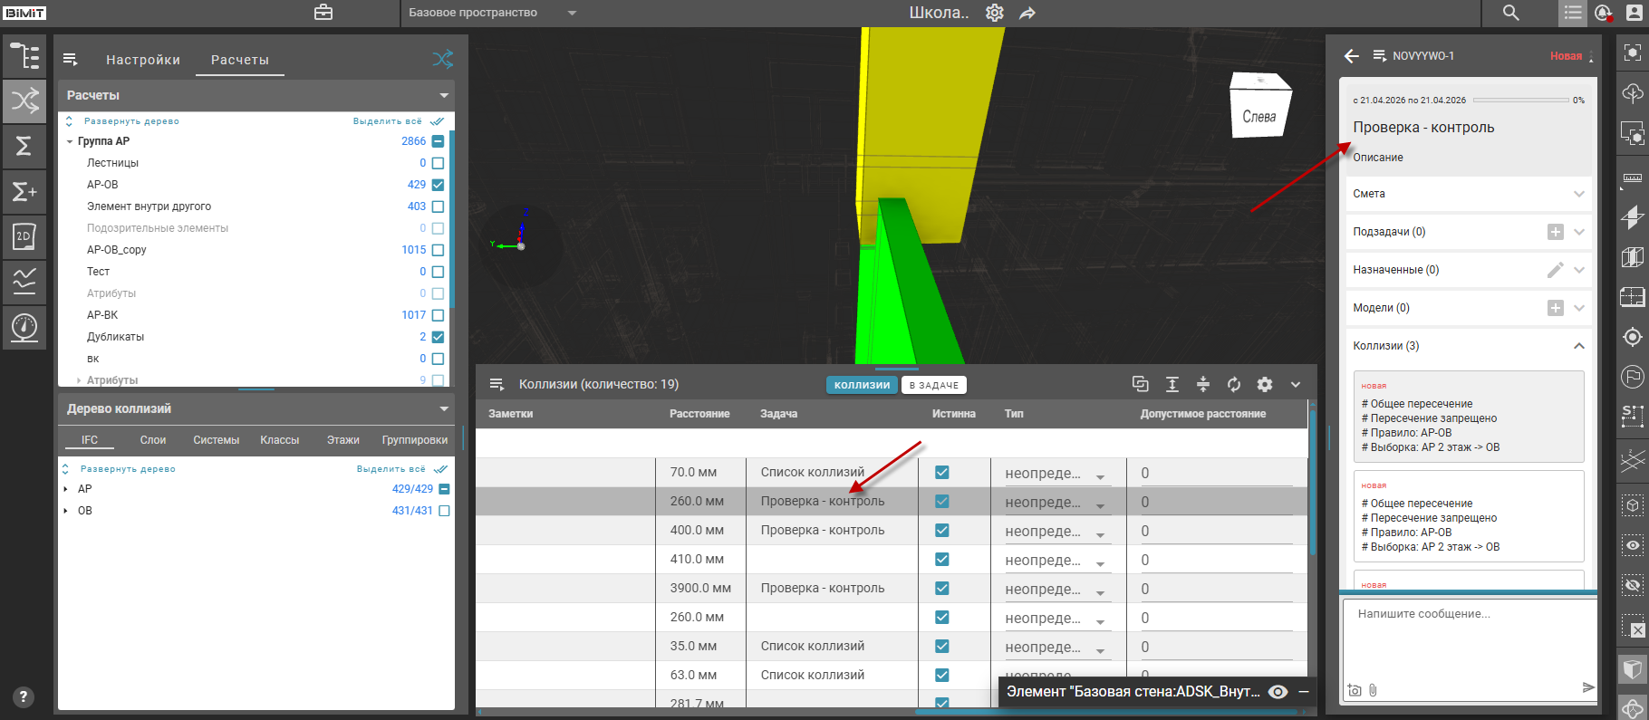Go back with the task panel arrow
Screen dimensions: 1649x720
pyautogui.click(x=1352, y=56)
